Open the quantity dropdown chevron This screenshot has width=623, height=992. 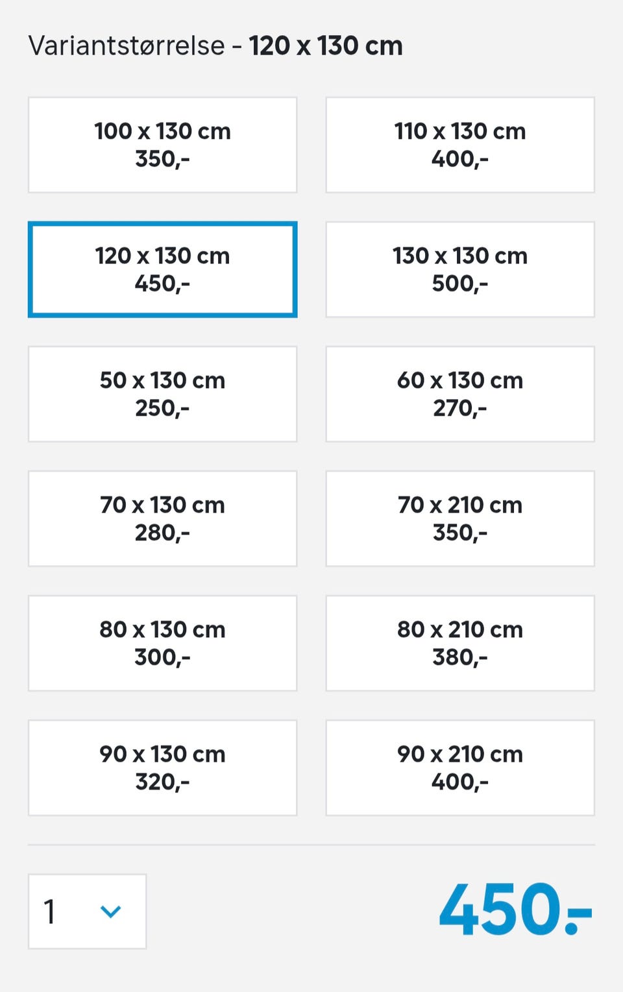pyautogui.click(x=110, y=912)
